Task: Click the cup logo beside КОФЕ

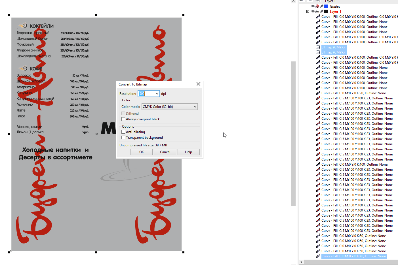Action: [x=23, y=69]
